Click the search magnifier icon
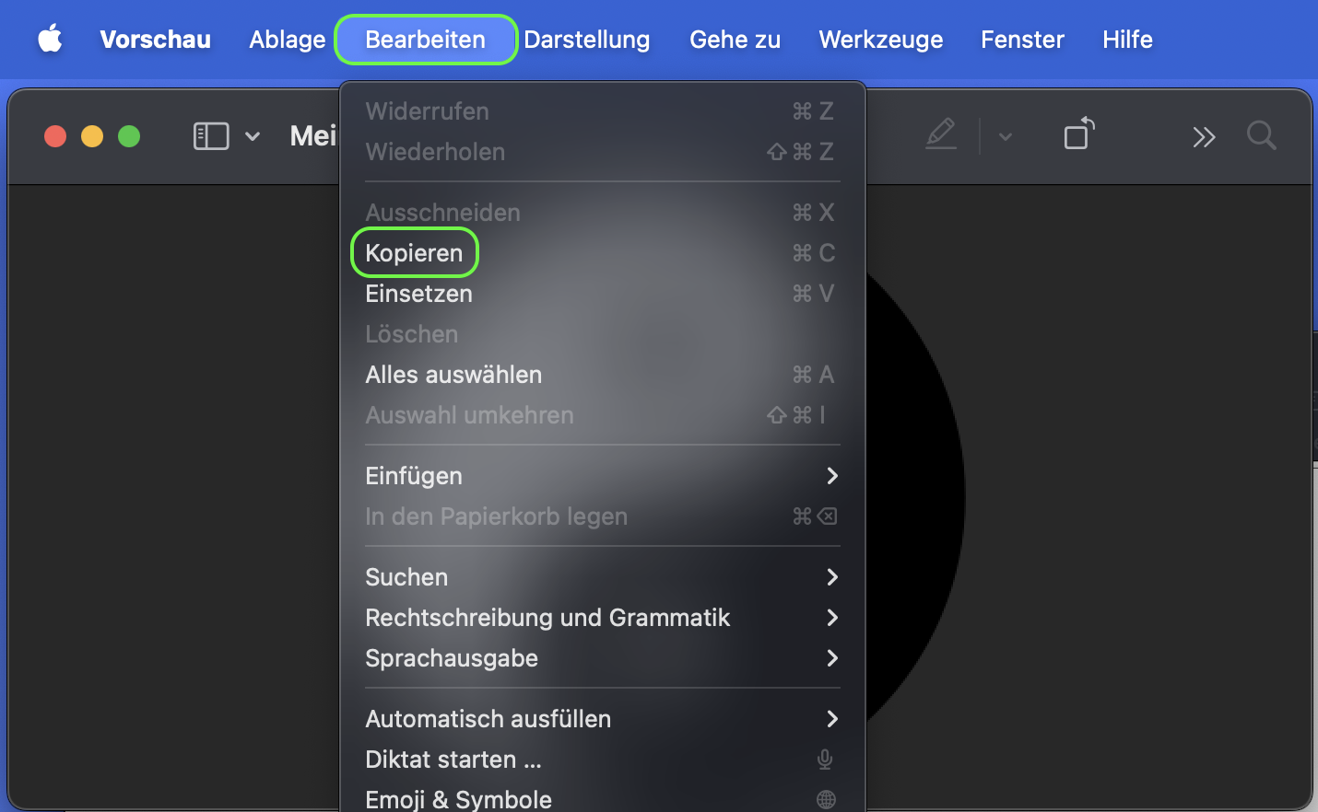This screenshot has height=812, width=1318. [1261, 136]
